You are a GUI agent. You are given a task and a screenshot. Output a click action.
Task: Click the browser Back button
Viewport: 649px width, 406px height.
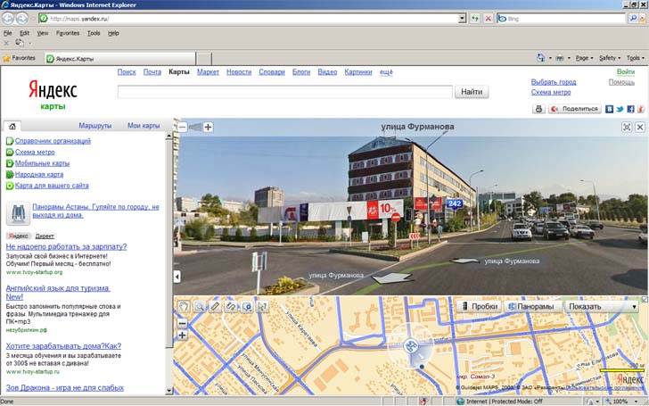pyautogui.click(x=8, y=18)
